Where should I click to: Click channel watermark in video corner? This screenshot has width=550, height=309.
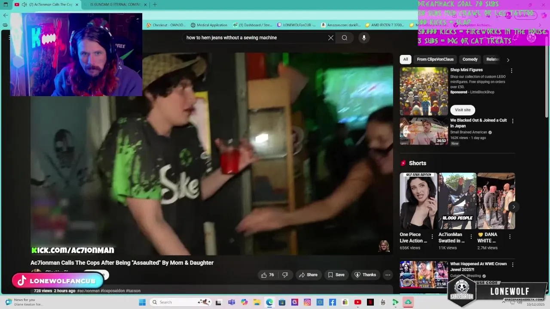point(384,246)
